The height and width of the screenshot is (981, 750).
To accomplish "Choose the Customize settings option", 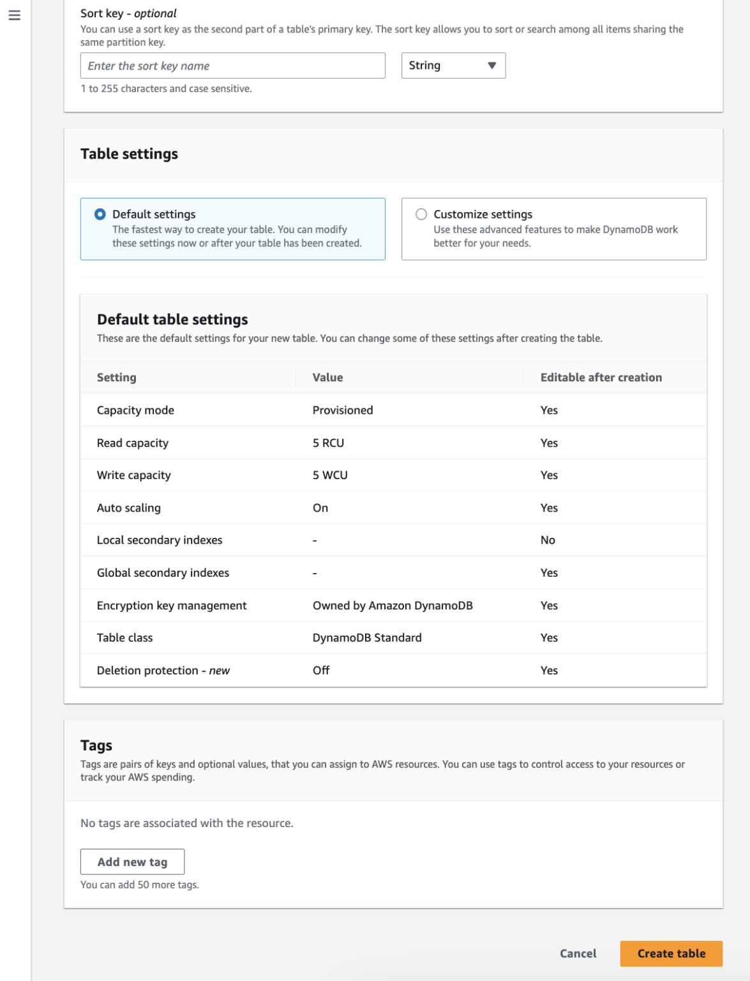I will [x=421, y=215].
